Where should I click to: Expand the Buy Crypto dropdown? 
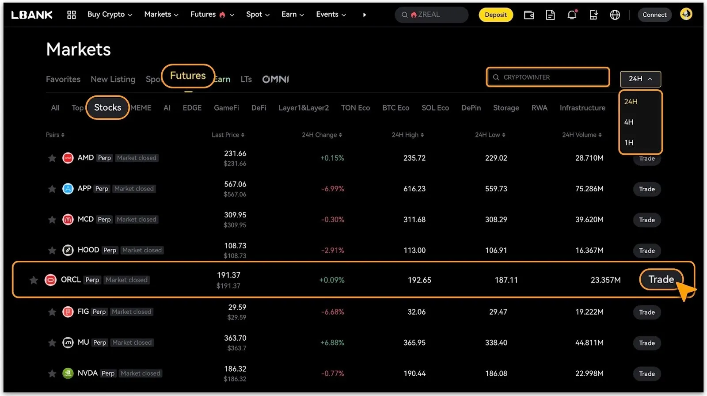110,15
